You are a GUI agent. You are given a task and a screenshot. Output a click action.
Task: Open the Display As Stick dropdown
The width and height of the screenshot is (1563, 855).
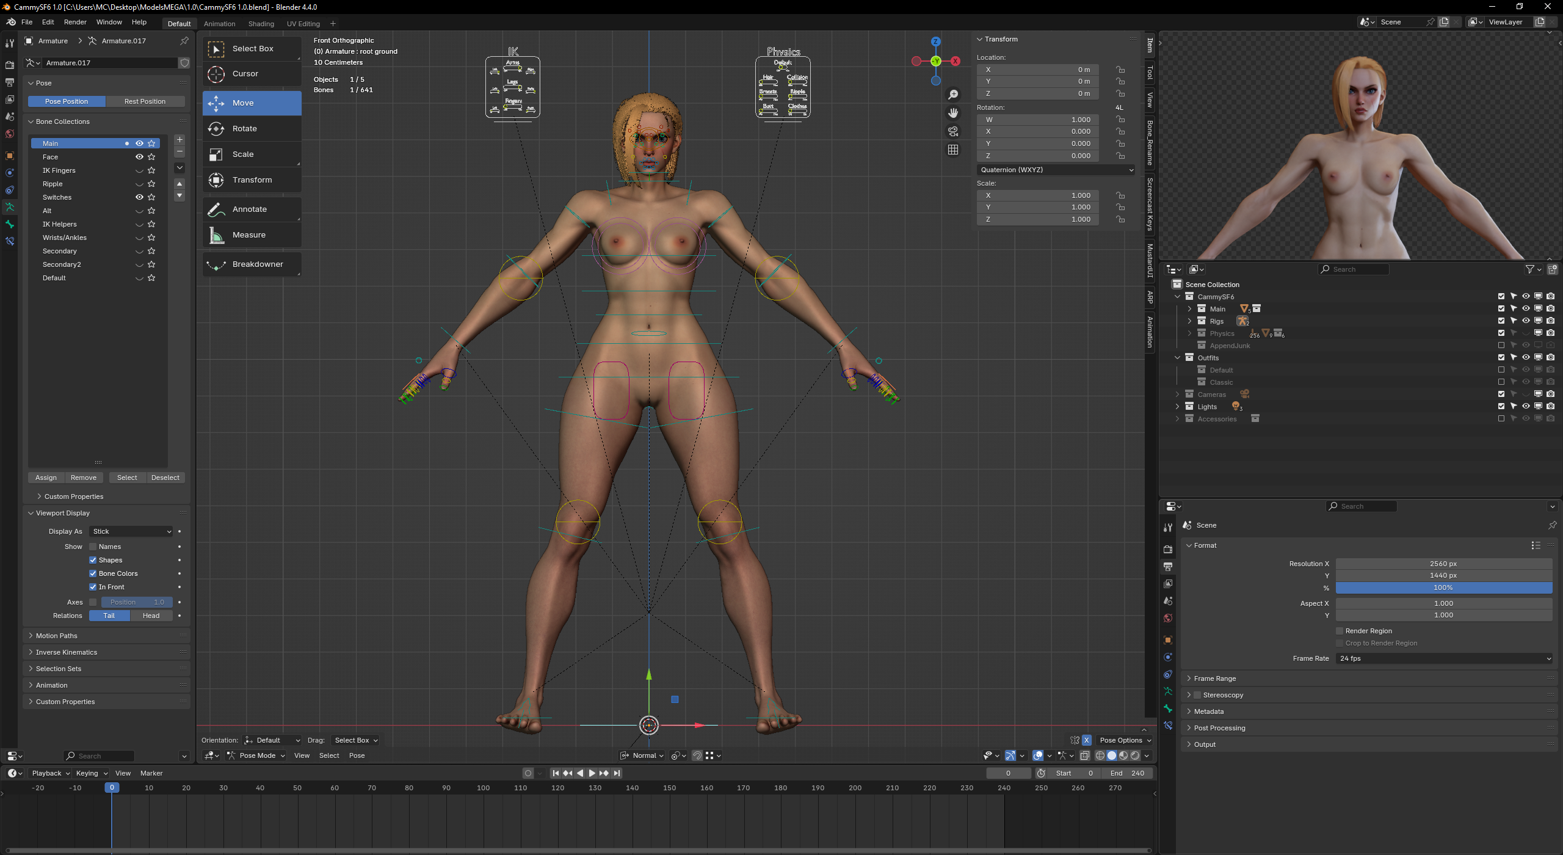coord(131,531)
